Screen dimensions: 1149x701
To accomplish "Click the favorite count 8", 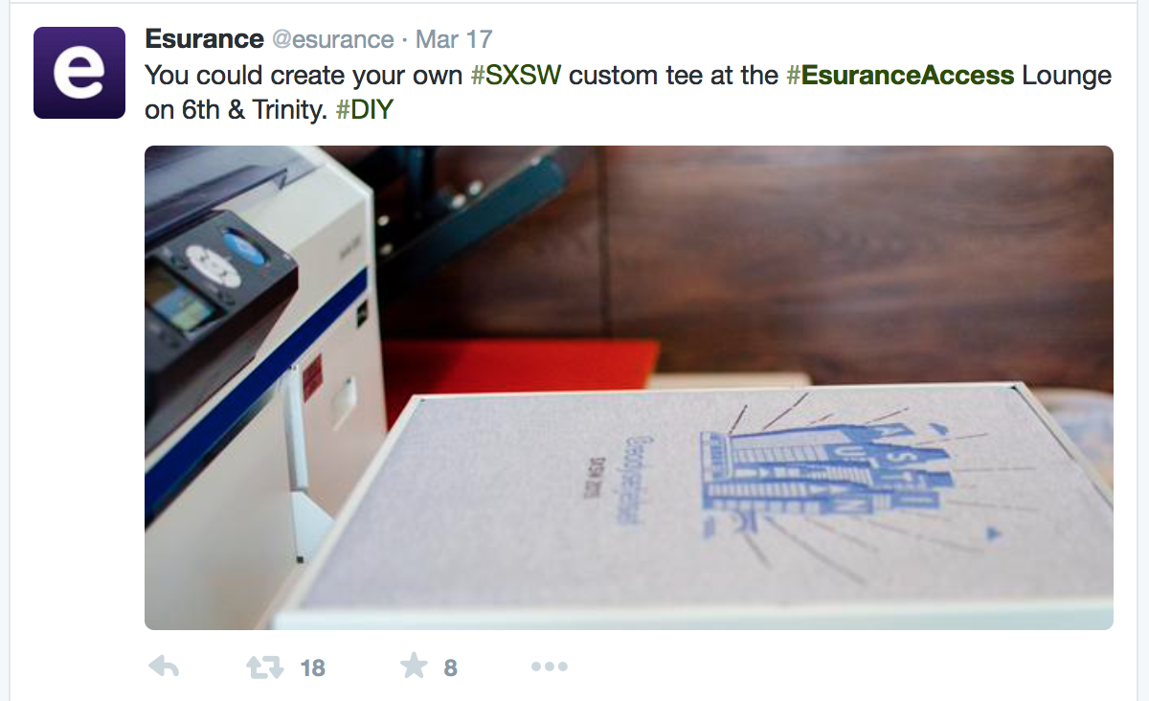I will [450, 667].
